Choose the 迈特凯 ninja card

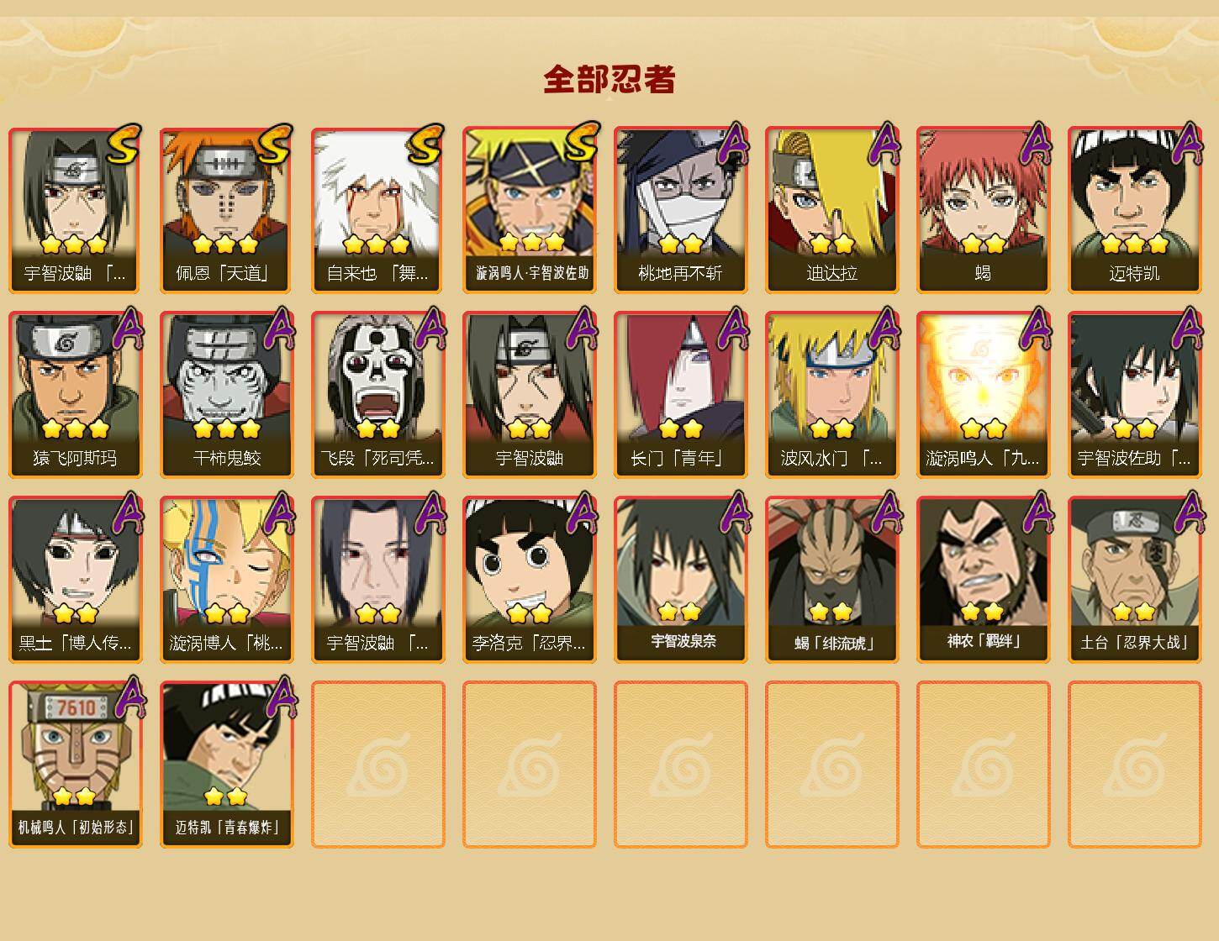tap(1135, 210)
